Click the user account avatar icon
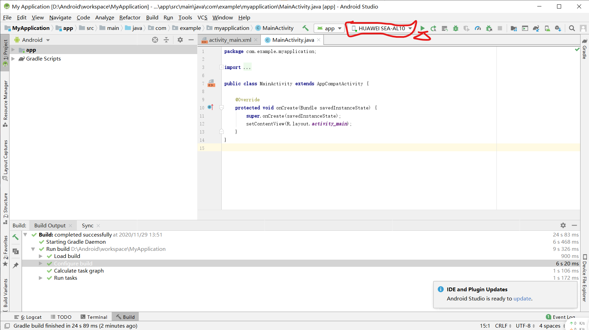This screenshot has height=330, width=589. click(x=583, y=28)
